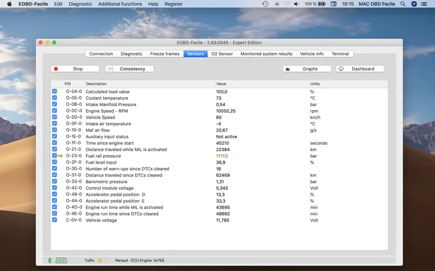Click the keyboard input menu bar icon
The height and width of the screenshot is (271, 435).
click(x=334, y=4)
